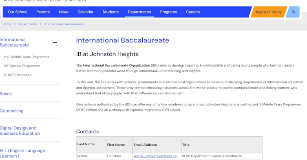
Task: Click the Email Address column header
Action: coord(157,145)
